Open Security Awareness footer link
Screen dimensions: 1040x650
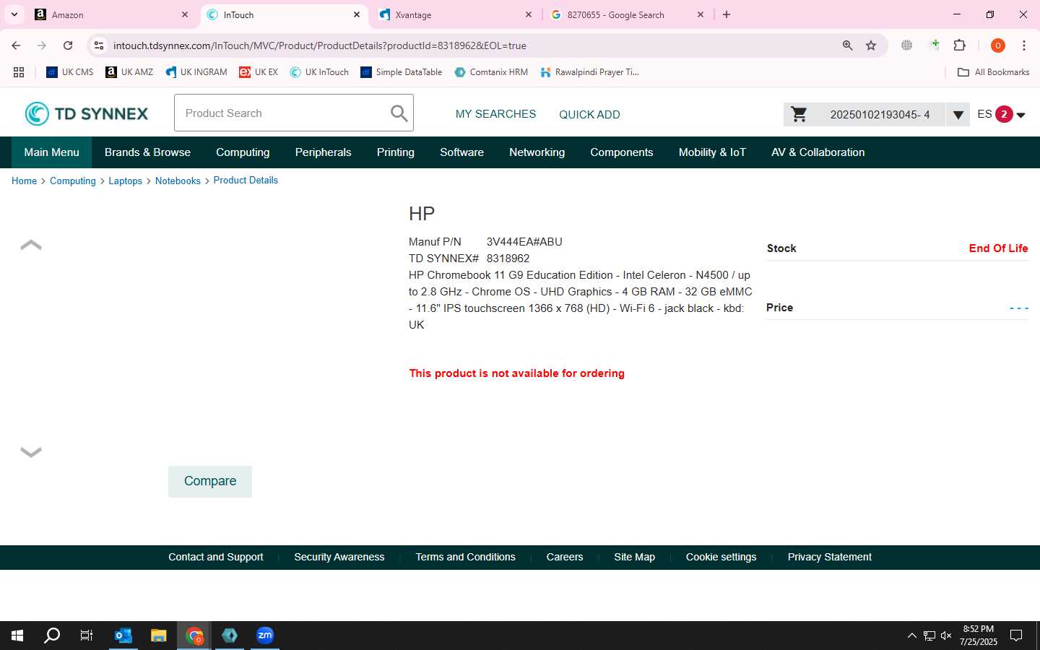[x=339, y=557]
